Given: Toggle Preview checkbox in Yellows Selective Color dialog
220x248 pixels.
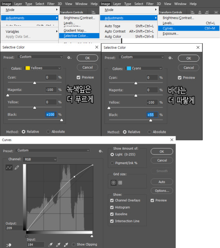Looking at the screenshot, I should tap(78, 77).
